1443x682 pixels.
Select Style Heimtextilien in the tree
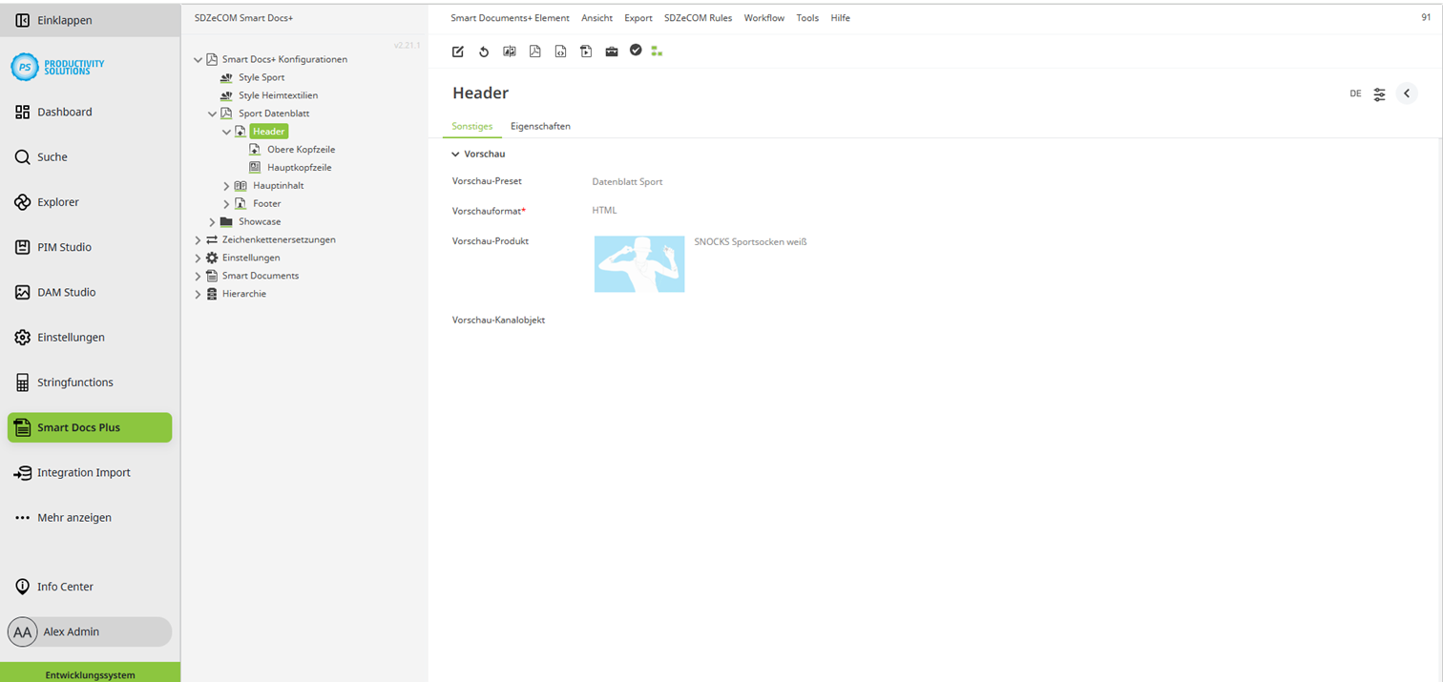tap(279, 95)
